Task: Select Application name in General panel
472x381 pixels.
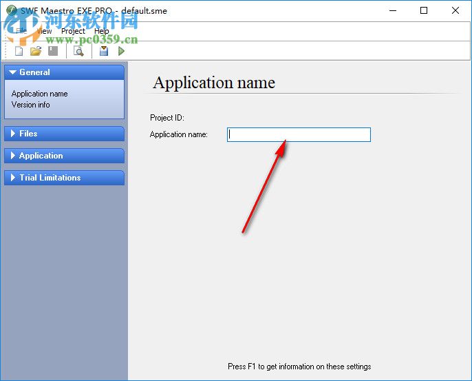Action: tap(39, 94)
